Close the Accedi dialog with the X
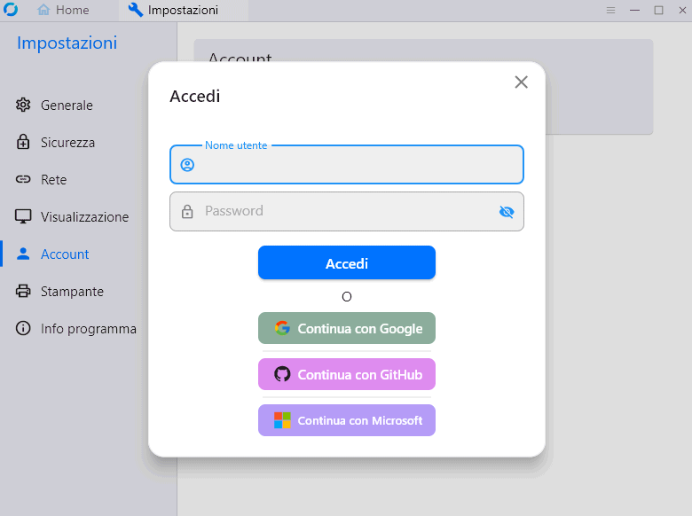Viewport: 692px width, 516px height. [521, 82]
